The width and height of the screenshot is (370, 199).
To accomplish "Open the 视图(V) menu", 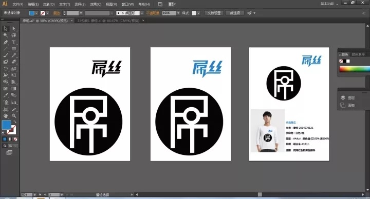I will pyautogui.click(x=112, y=4).
